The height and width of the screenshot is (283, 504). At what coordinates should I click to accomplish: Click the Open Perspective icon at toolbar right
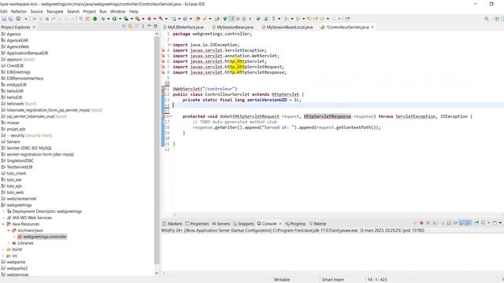(497, 19)
